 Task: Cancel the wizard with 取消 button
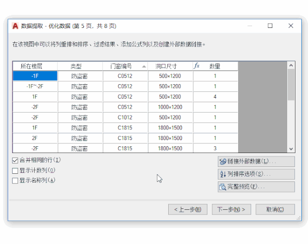click(x=275, y=209)
